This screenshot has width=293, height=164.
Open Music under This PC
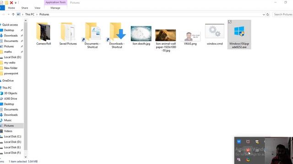[8, 120]
